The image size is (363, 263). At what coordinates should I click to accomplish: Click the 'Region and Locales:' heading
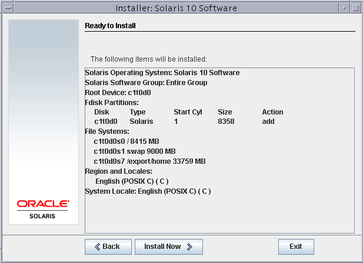point(118,171)
